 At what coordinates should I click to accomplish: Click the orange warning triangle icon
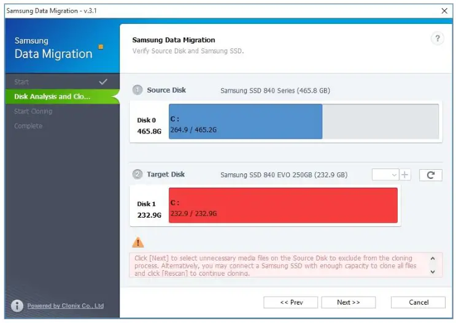click(138, 242)
